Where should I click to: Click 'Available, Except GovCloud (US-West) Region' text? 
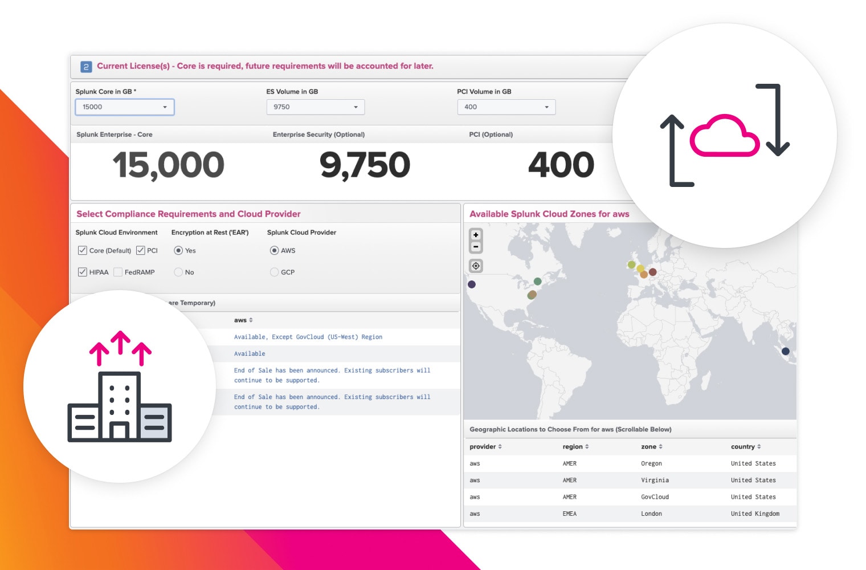pos(308,337)
